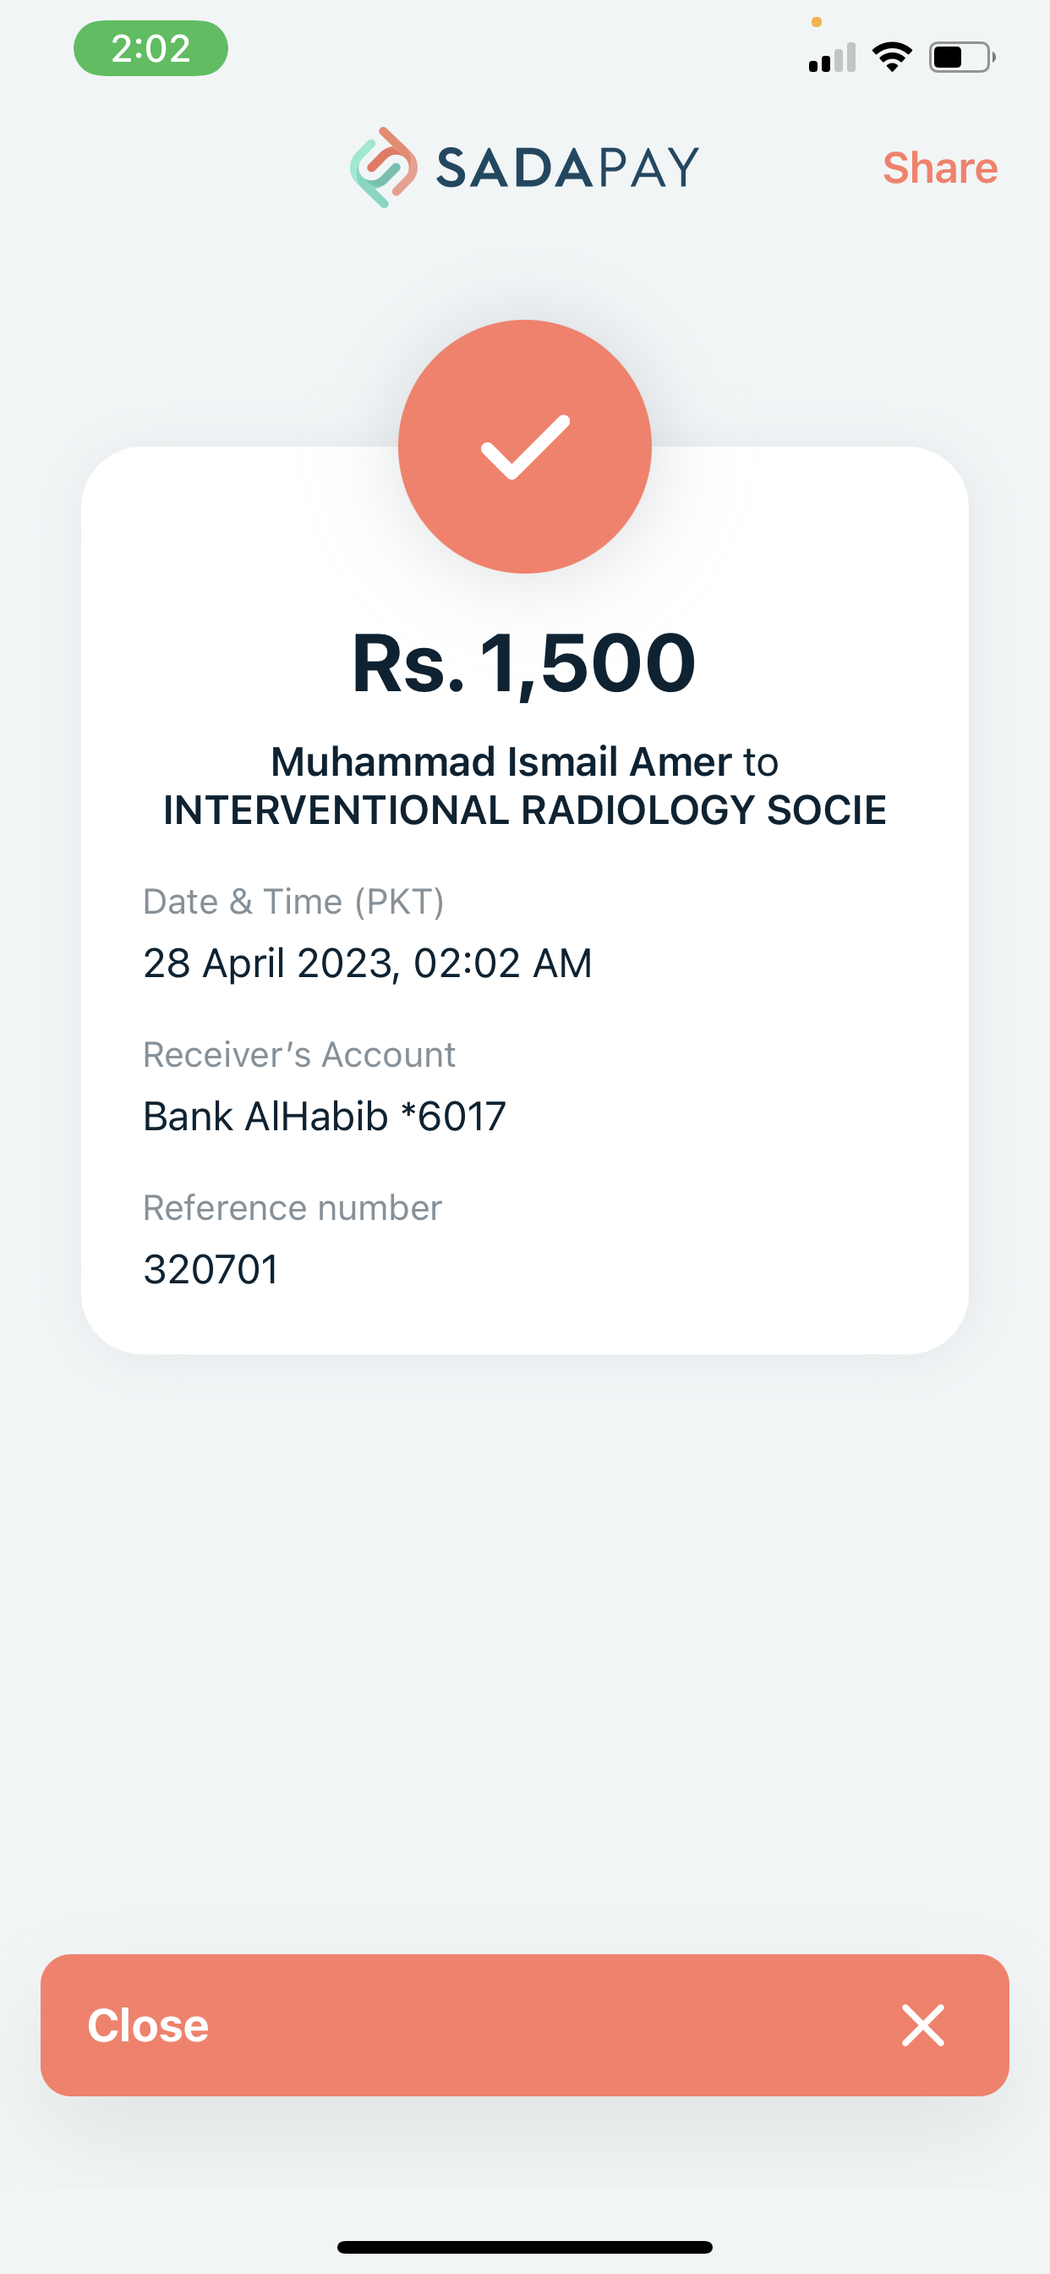Tap sender name Muhammad Ismail Amer
1050x2274 pixels.
pos(500,762)
